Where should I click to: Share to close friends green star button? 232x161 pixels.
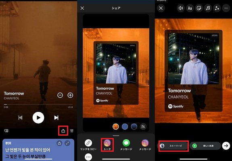coord(205,146)
